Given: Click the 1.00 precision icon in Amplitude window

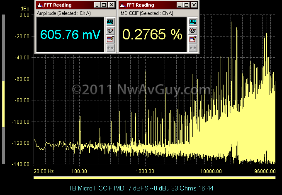Looking at the screenshot, I should point(110,22).
